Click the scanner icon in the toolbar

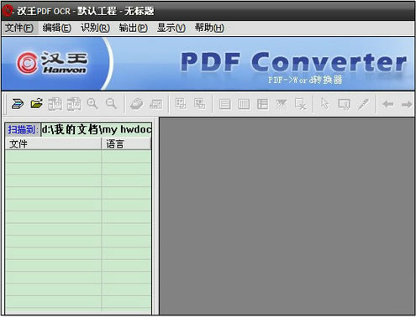pyautogui.click(x=18, y=104)
